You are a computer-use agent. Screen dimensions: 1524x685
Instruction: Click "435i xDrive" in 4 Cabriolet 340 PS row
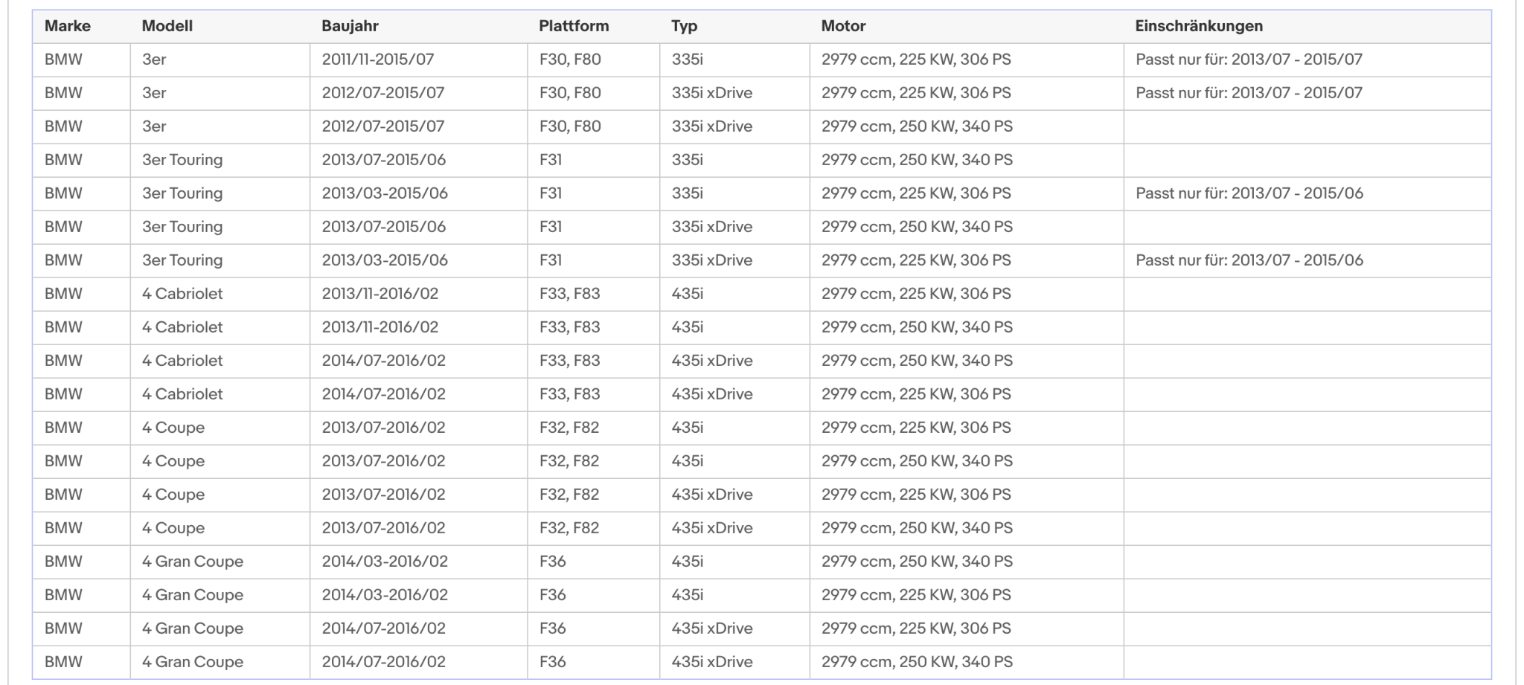[x=712, y=361]
